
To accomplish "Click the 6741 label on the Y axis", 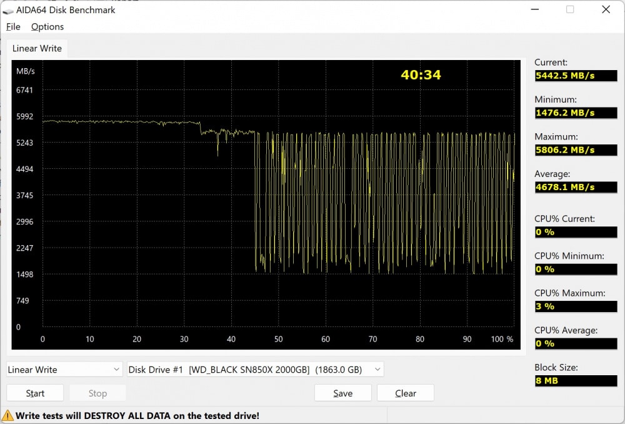I will (25, 90).
